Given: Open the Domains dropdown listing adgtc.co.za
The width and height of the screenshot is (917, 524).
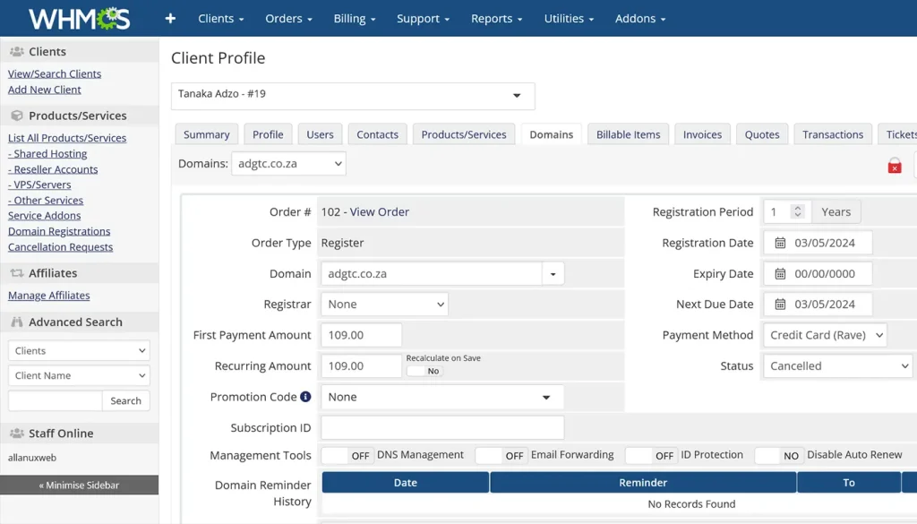Looking at the screenshot, I should pos(288,164).
